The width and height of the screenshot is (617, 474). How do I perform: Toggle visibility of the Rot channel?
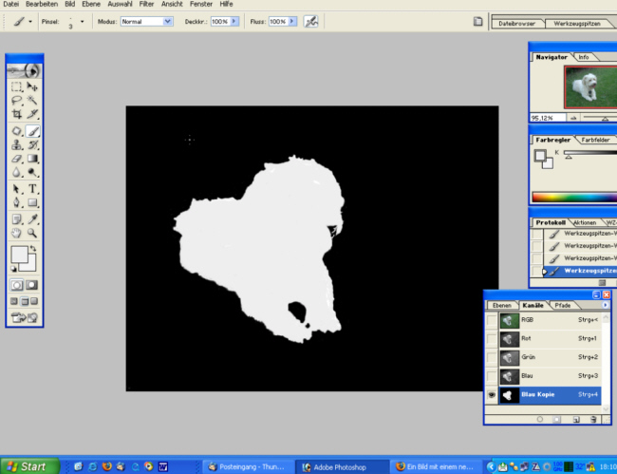coord(492,338)
